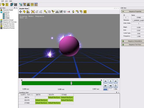Select STAND to BIRTH Default NonSync cell
The image size is (144, 108).
click(41, 103)
